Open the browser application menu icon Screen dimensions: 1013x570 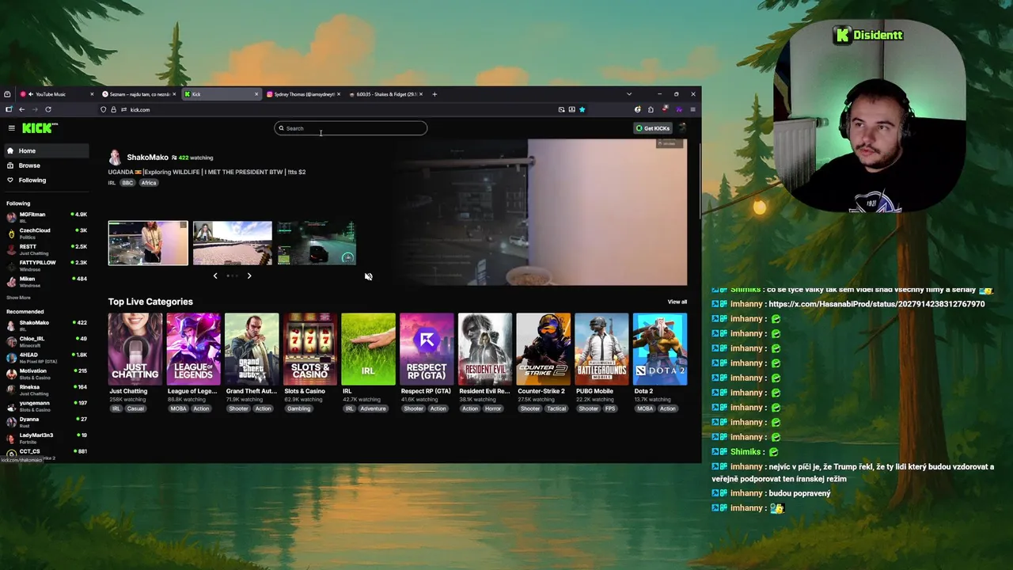[x=692, y=109]
